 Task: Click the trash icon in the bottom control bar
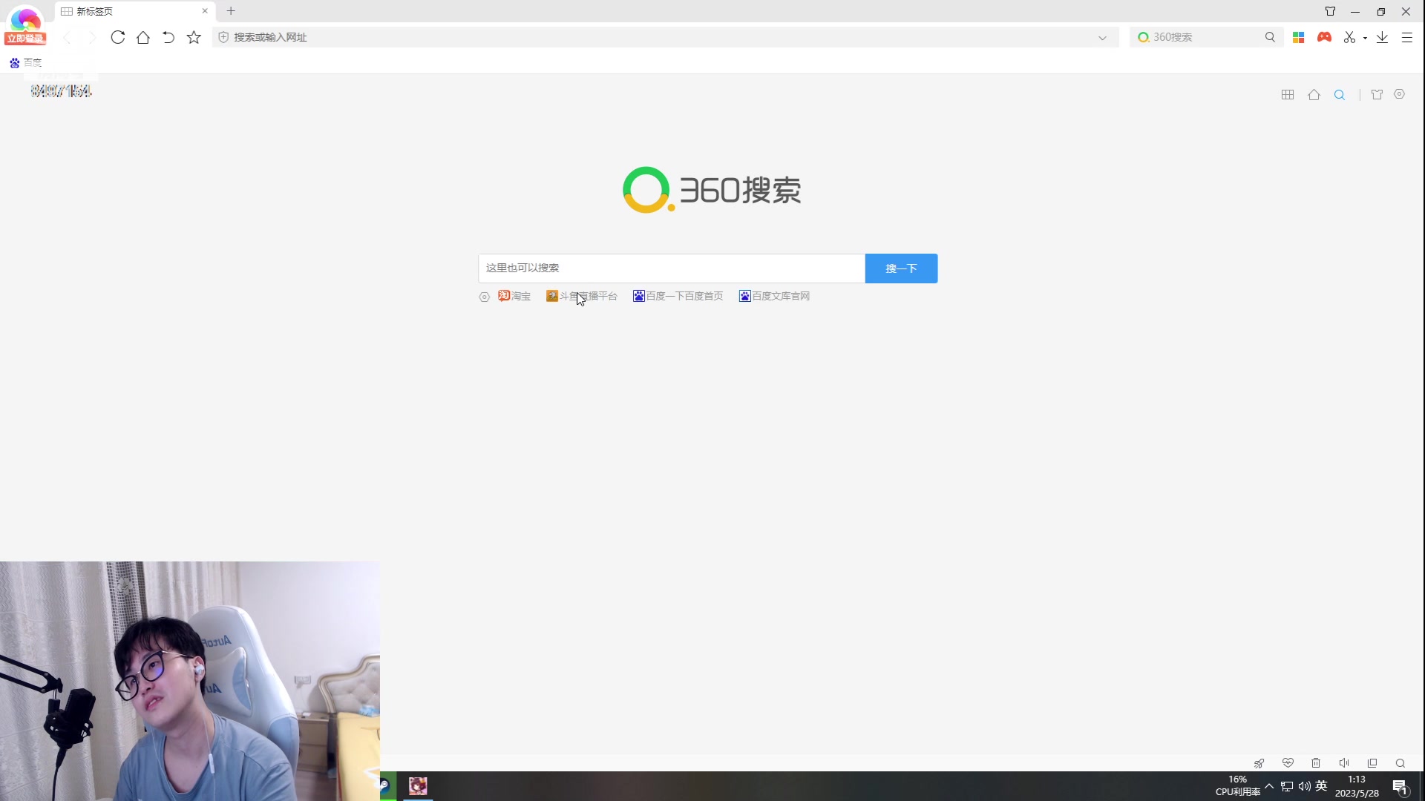1315,763
